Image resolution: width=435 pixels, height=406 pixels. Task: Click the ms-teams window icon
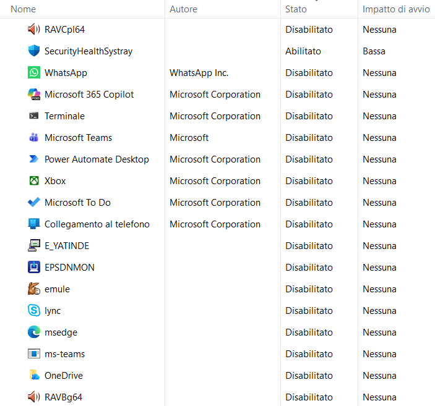tap(34, 353)
